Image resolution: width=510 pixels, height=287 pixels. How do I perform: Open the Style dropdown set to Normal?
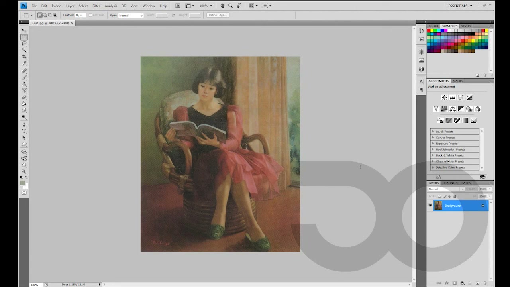131,15
